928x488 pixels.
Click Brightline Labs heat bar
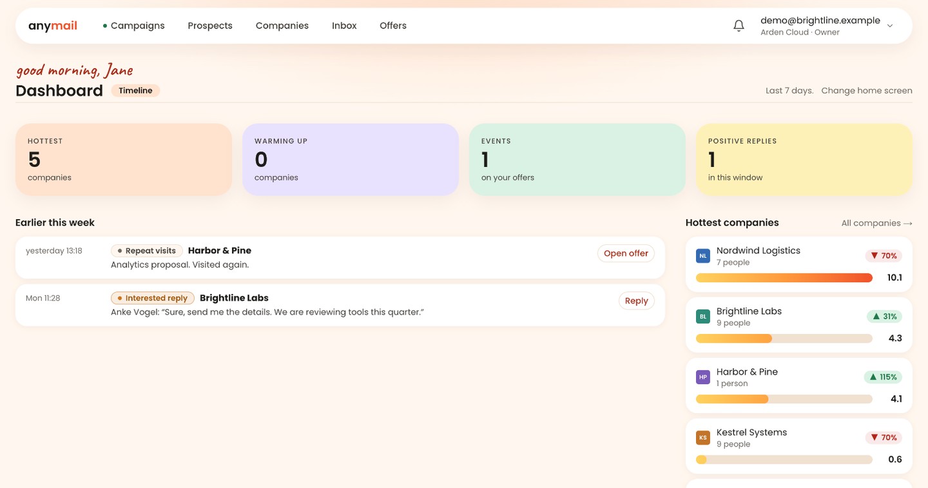point(784,338)
